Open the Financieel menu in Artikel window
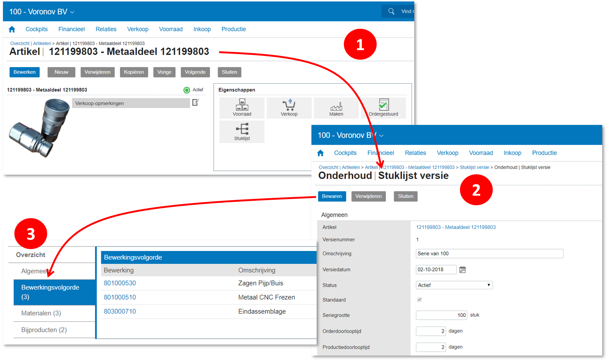The image size is (607, 360). coord(71,29)
